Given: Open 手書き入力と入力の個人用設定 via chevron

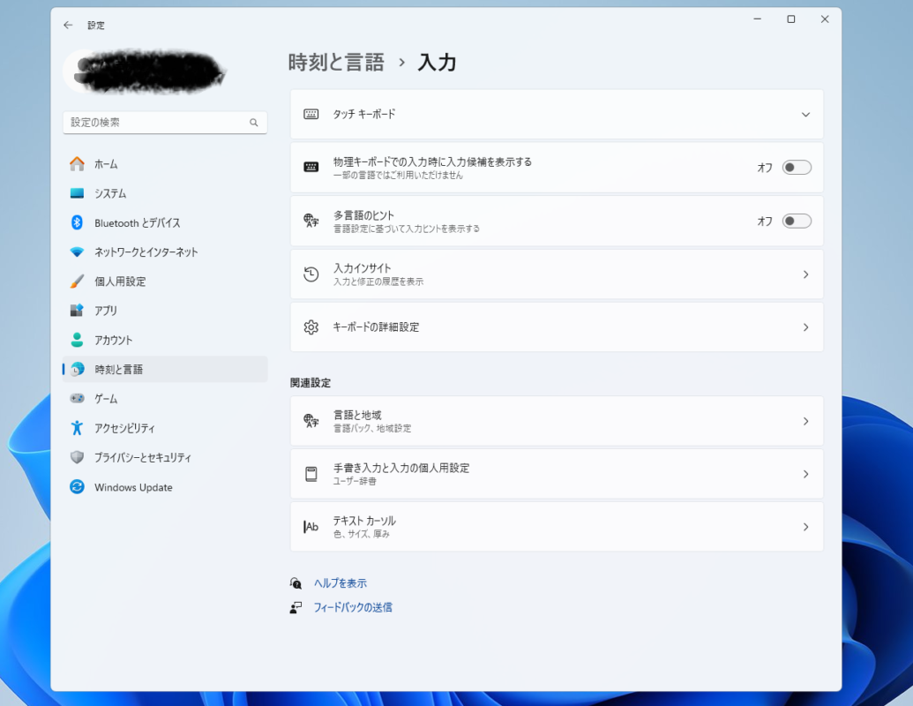Looking at the screenshot, I should pyautogui.click(x=806, y=474).
